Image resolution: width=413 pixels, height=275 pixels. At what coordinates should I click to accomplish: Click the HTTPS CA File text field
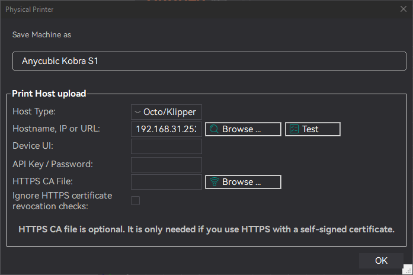[x=167, y=182]
